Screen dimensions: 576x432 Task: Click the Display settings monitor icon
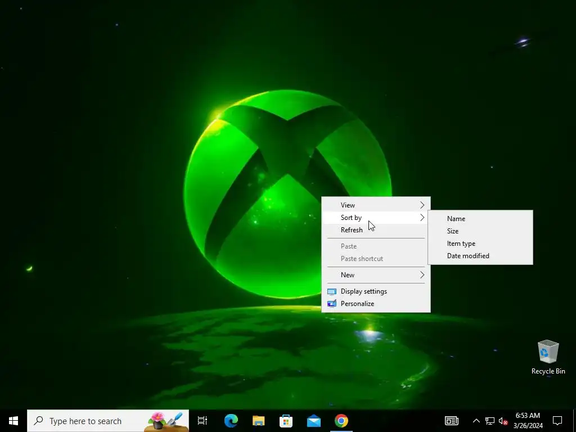pos(332,292)
